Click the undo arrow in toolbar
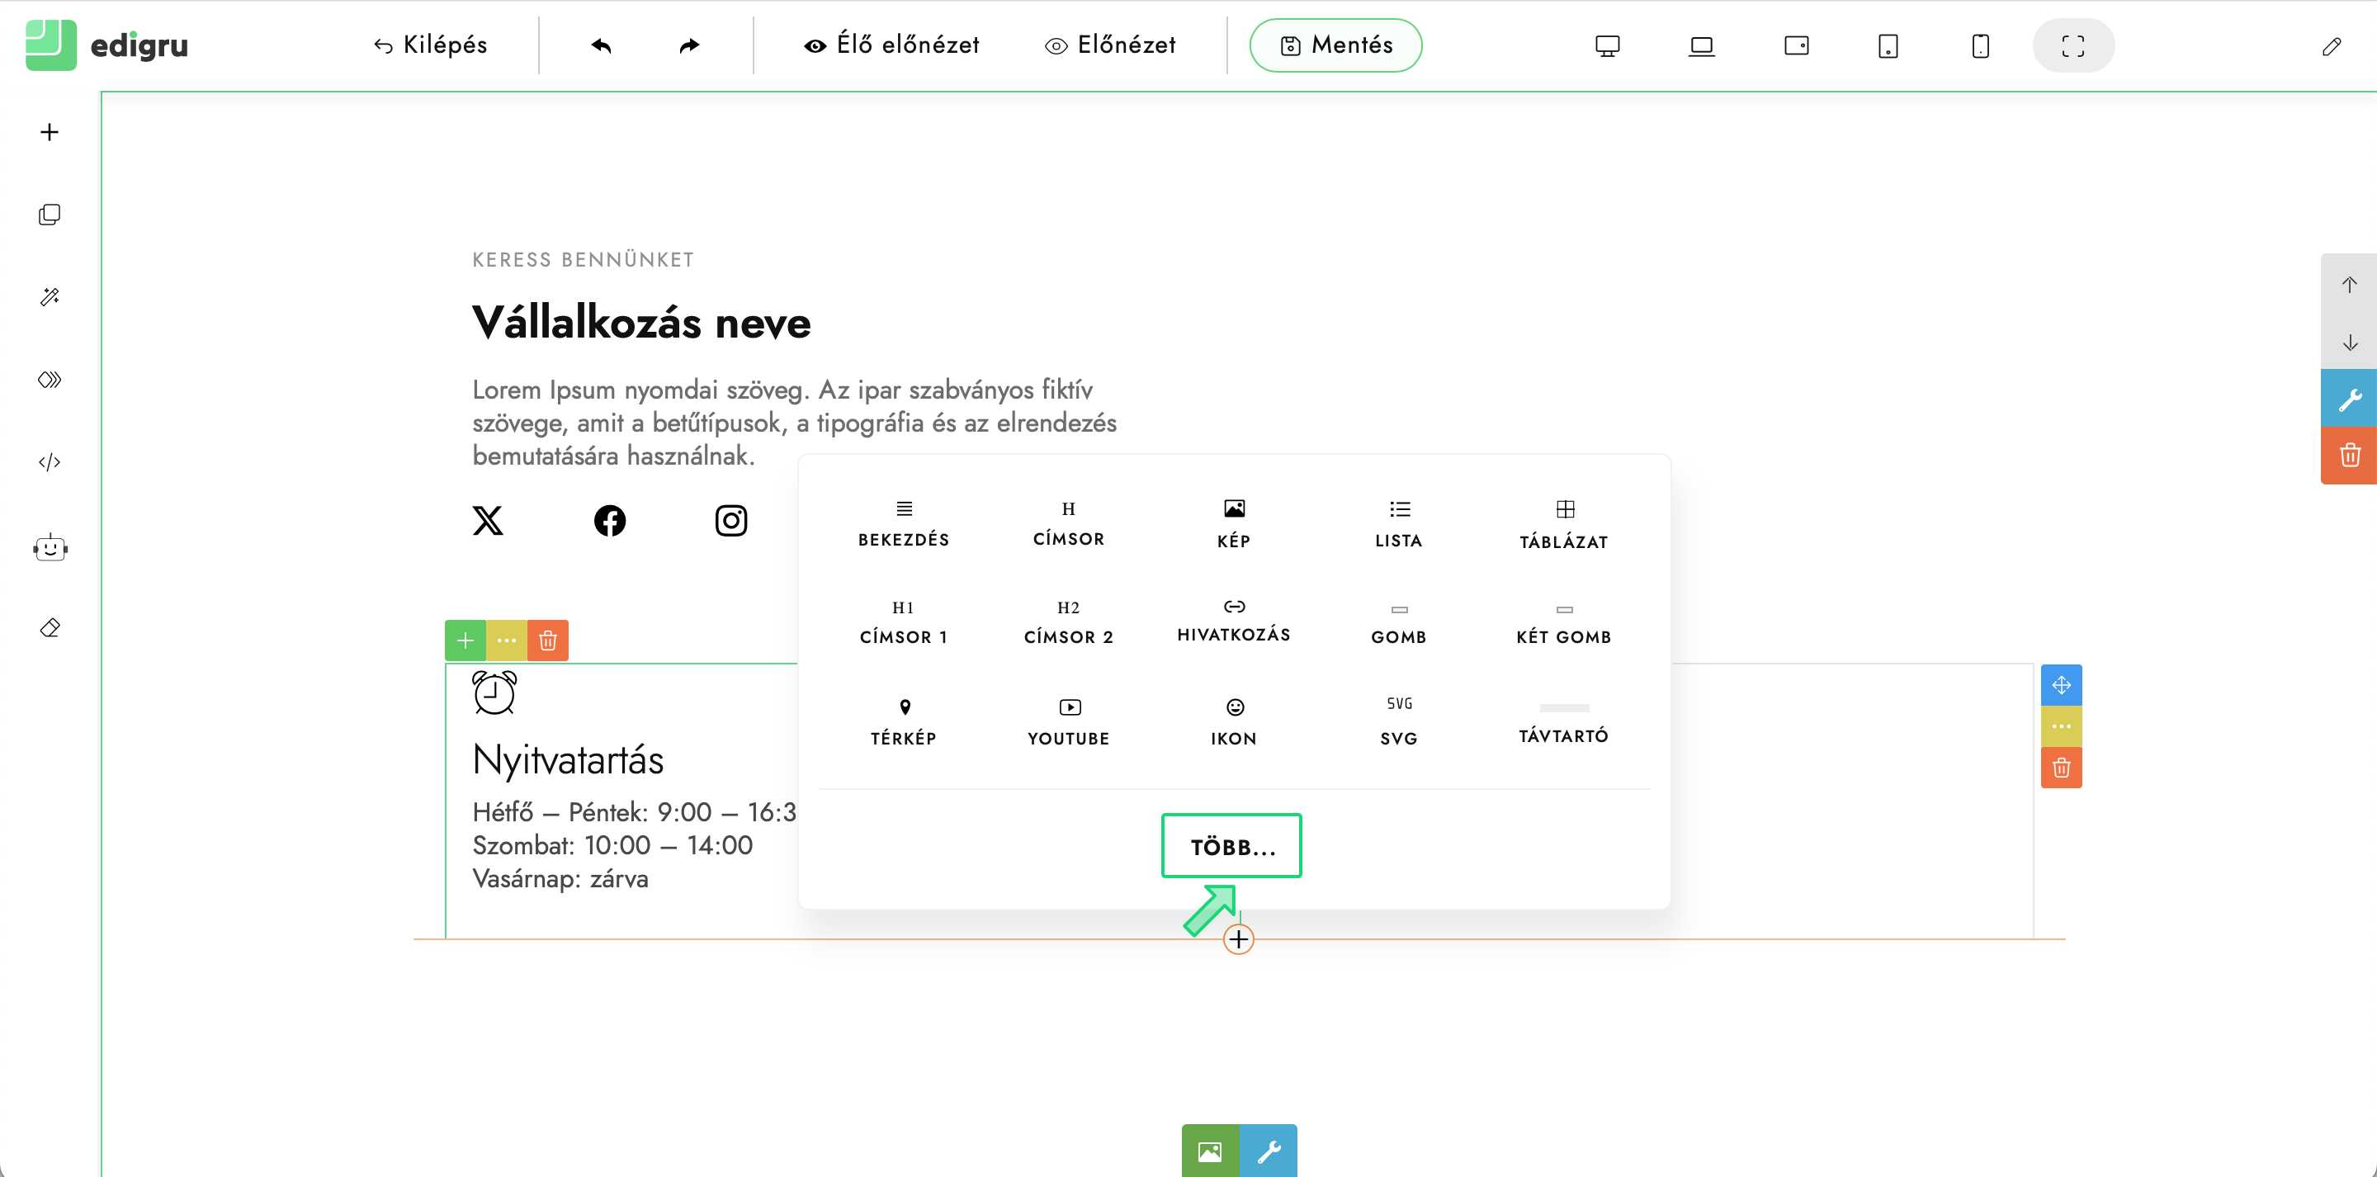2377x1177 pixels. pyautogui.click(x=601, y=45)
